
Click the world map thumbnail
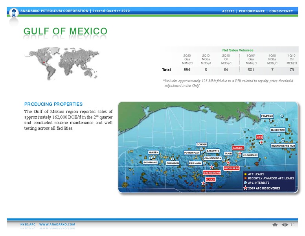[62, 63]
